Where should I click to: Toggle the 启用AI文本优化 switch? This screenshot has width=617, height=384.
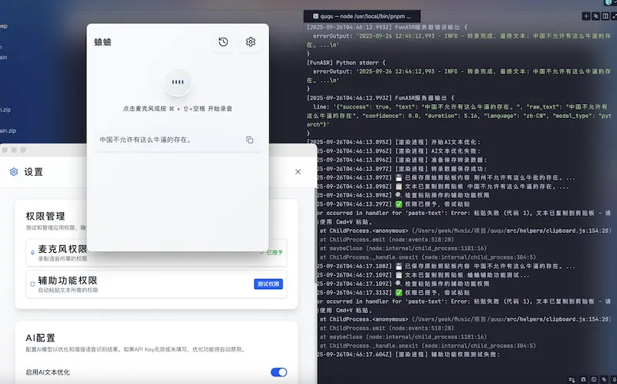pyautogui.click(x=278, y=372)
